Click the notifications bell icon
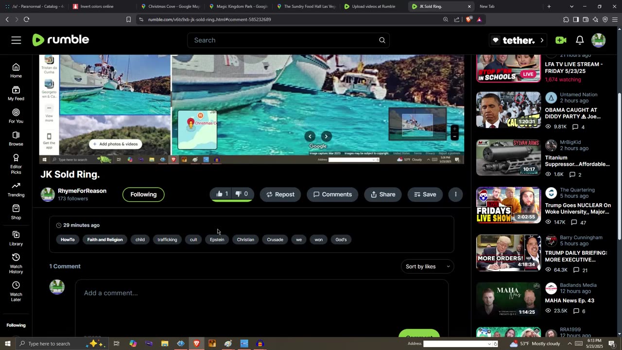 (x=580, y=40)
